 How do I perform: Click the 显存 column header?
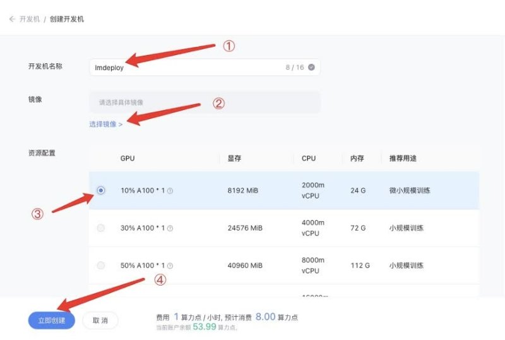[234, 159]
